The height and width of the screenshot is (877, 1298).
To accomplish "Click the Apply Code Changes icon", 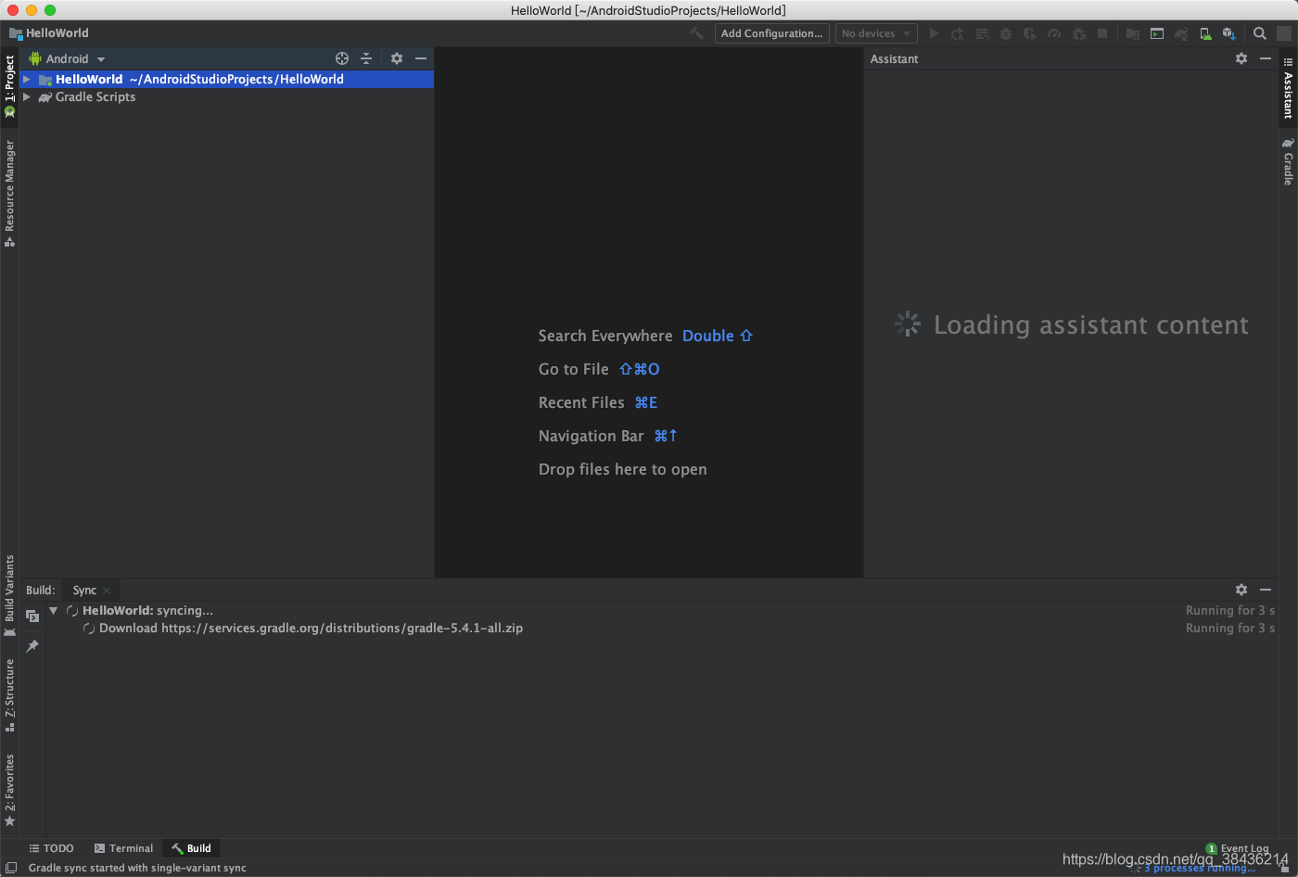I will (982, 33).
